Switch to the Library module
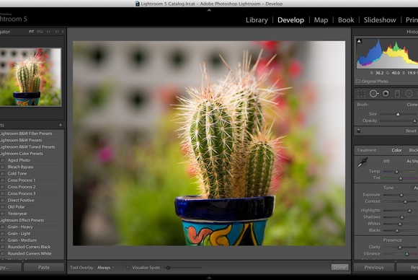This screenshot has height=280, width=418. [x=257, y=20]
